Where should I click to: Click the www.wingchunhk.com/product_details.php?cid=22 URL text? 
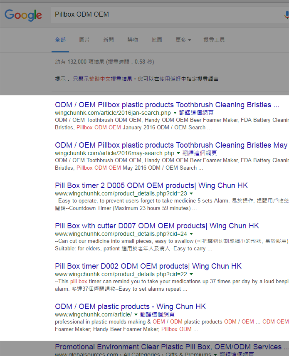121,274
